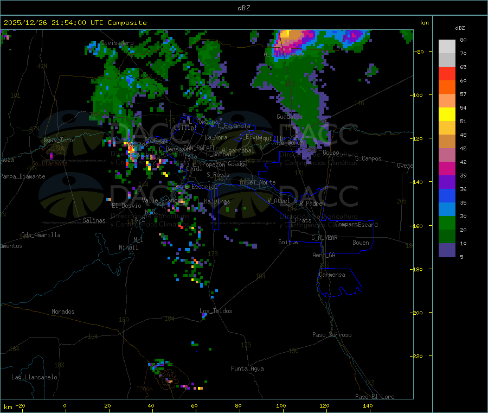
Task: Click the G_ALVEAR city label
Action: 324,238
